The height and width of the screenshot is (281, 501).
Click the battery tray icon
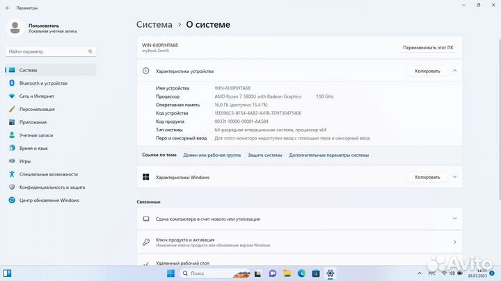point(460,273)
